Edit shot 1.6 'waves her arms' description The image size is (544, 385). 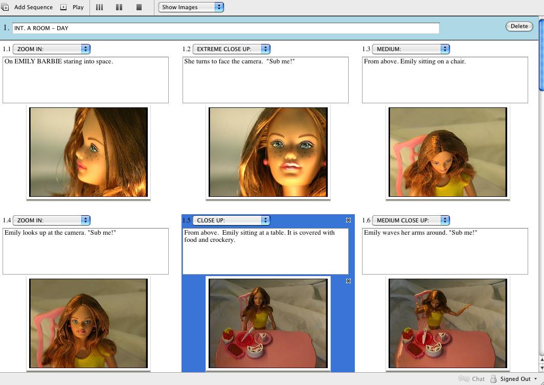(445, 251)
